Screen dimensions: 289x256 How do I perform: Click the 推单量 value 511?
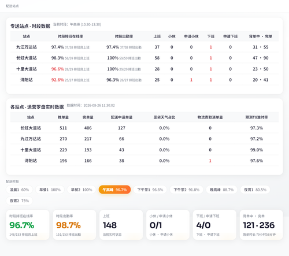click(x=63, y=128)
